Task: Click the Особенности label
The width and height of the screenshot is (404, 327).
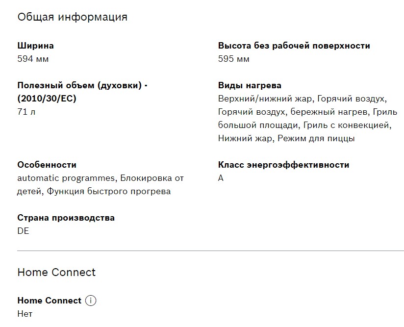Action: coord(47,165)
